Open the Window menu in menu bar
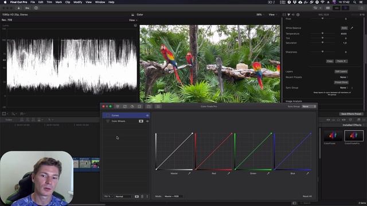The height and width of the screenshot is (206, 367). 100,2
